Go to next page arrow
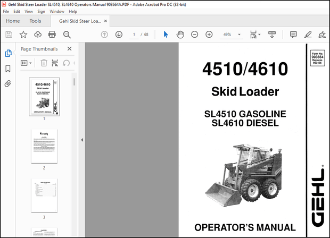 click(x=119, y=35)
